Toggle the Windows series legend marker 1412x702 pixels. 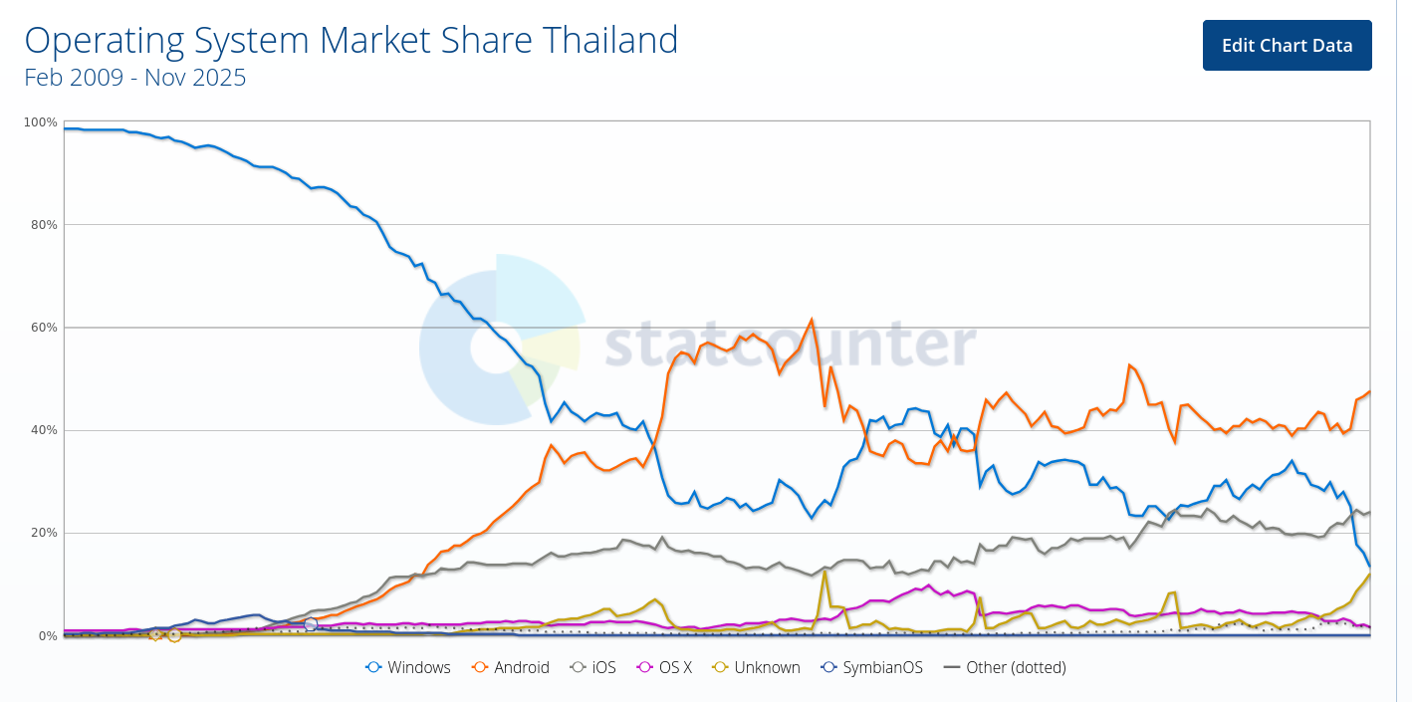(374, 667)
